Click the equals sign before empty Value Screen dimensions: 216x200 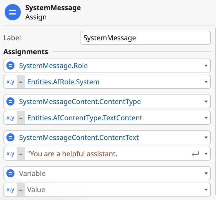tap(21, 190)
